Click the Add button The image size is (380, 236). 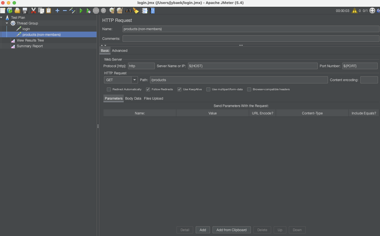click(203, 230)
